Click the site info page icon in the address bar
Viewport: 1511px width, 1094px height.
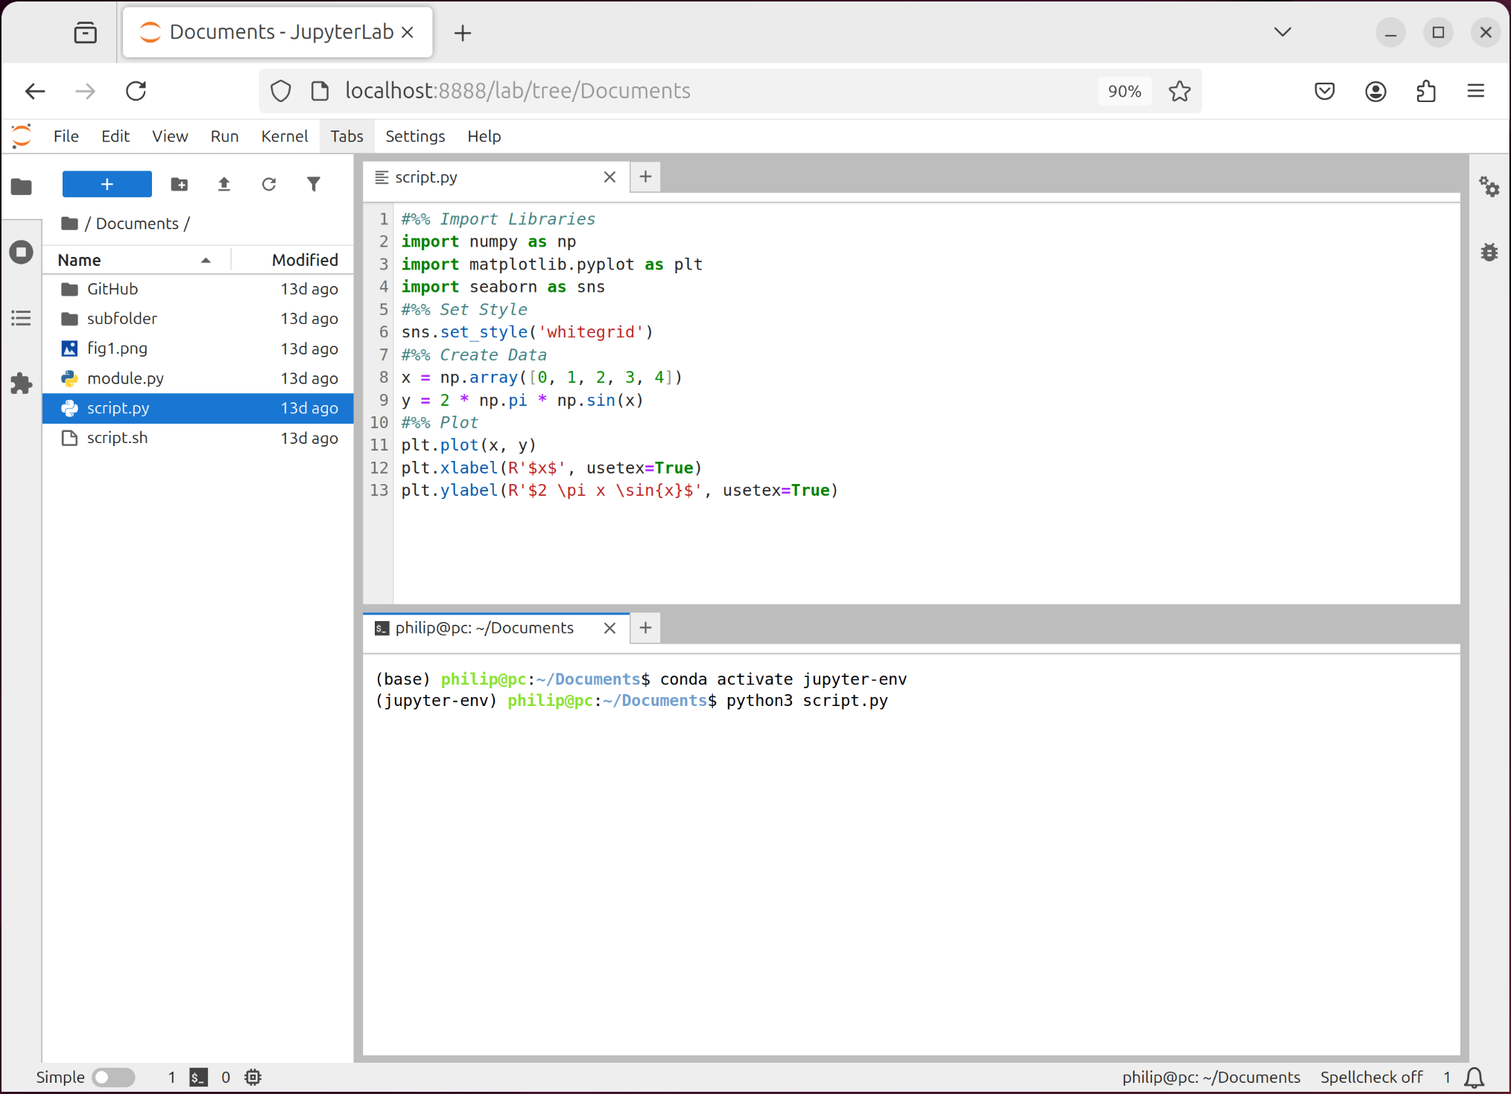click(x=320, y=91)
